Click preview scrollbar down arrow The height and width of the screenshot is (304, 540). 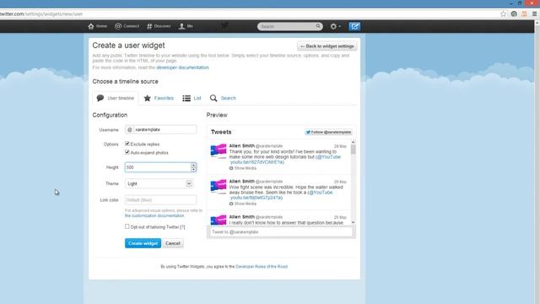(353, 223)
